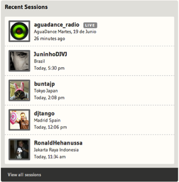Visit JuninhoDJVJ profile name
Viewport: 179px width, 182px height.
51,54
